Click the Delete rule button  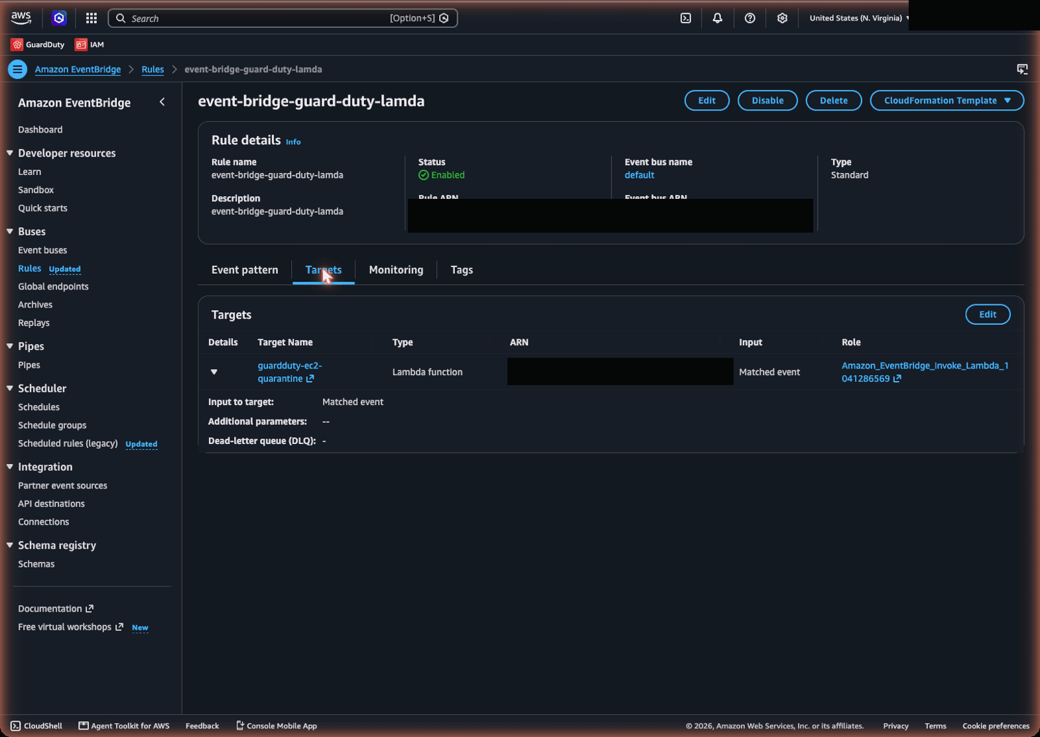coord(834,101)
